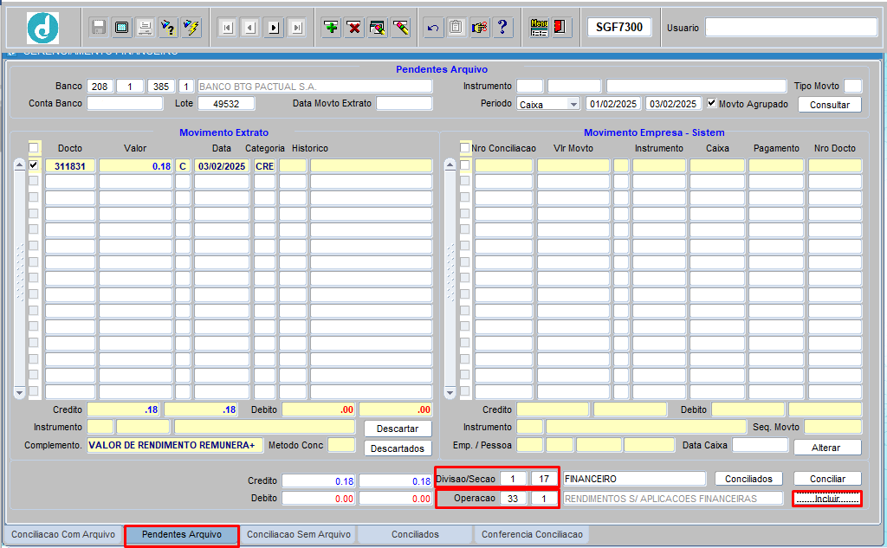Viewport: 887px width, 548px height.
Task: Click the Data Movto Extrato field
Action: [x=404, y=104]
